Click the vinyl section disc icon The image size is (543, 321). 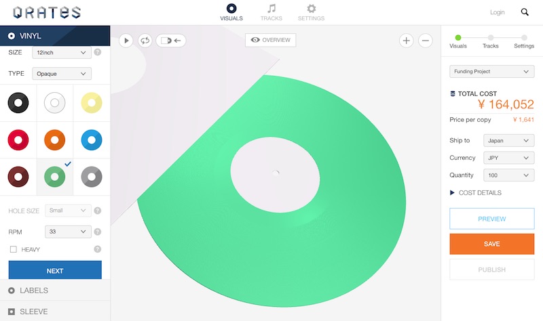tap(12, 36)
